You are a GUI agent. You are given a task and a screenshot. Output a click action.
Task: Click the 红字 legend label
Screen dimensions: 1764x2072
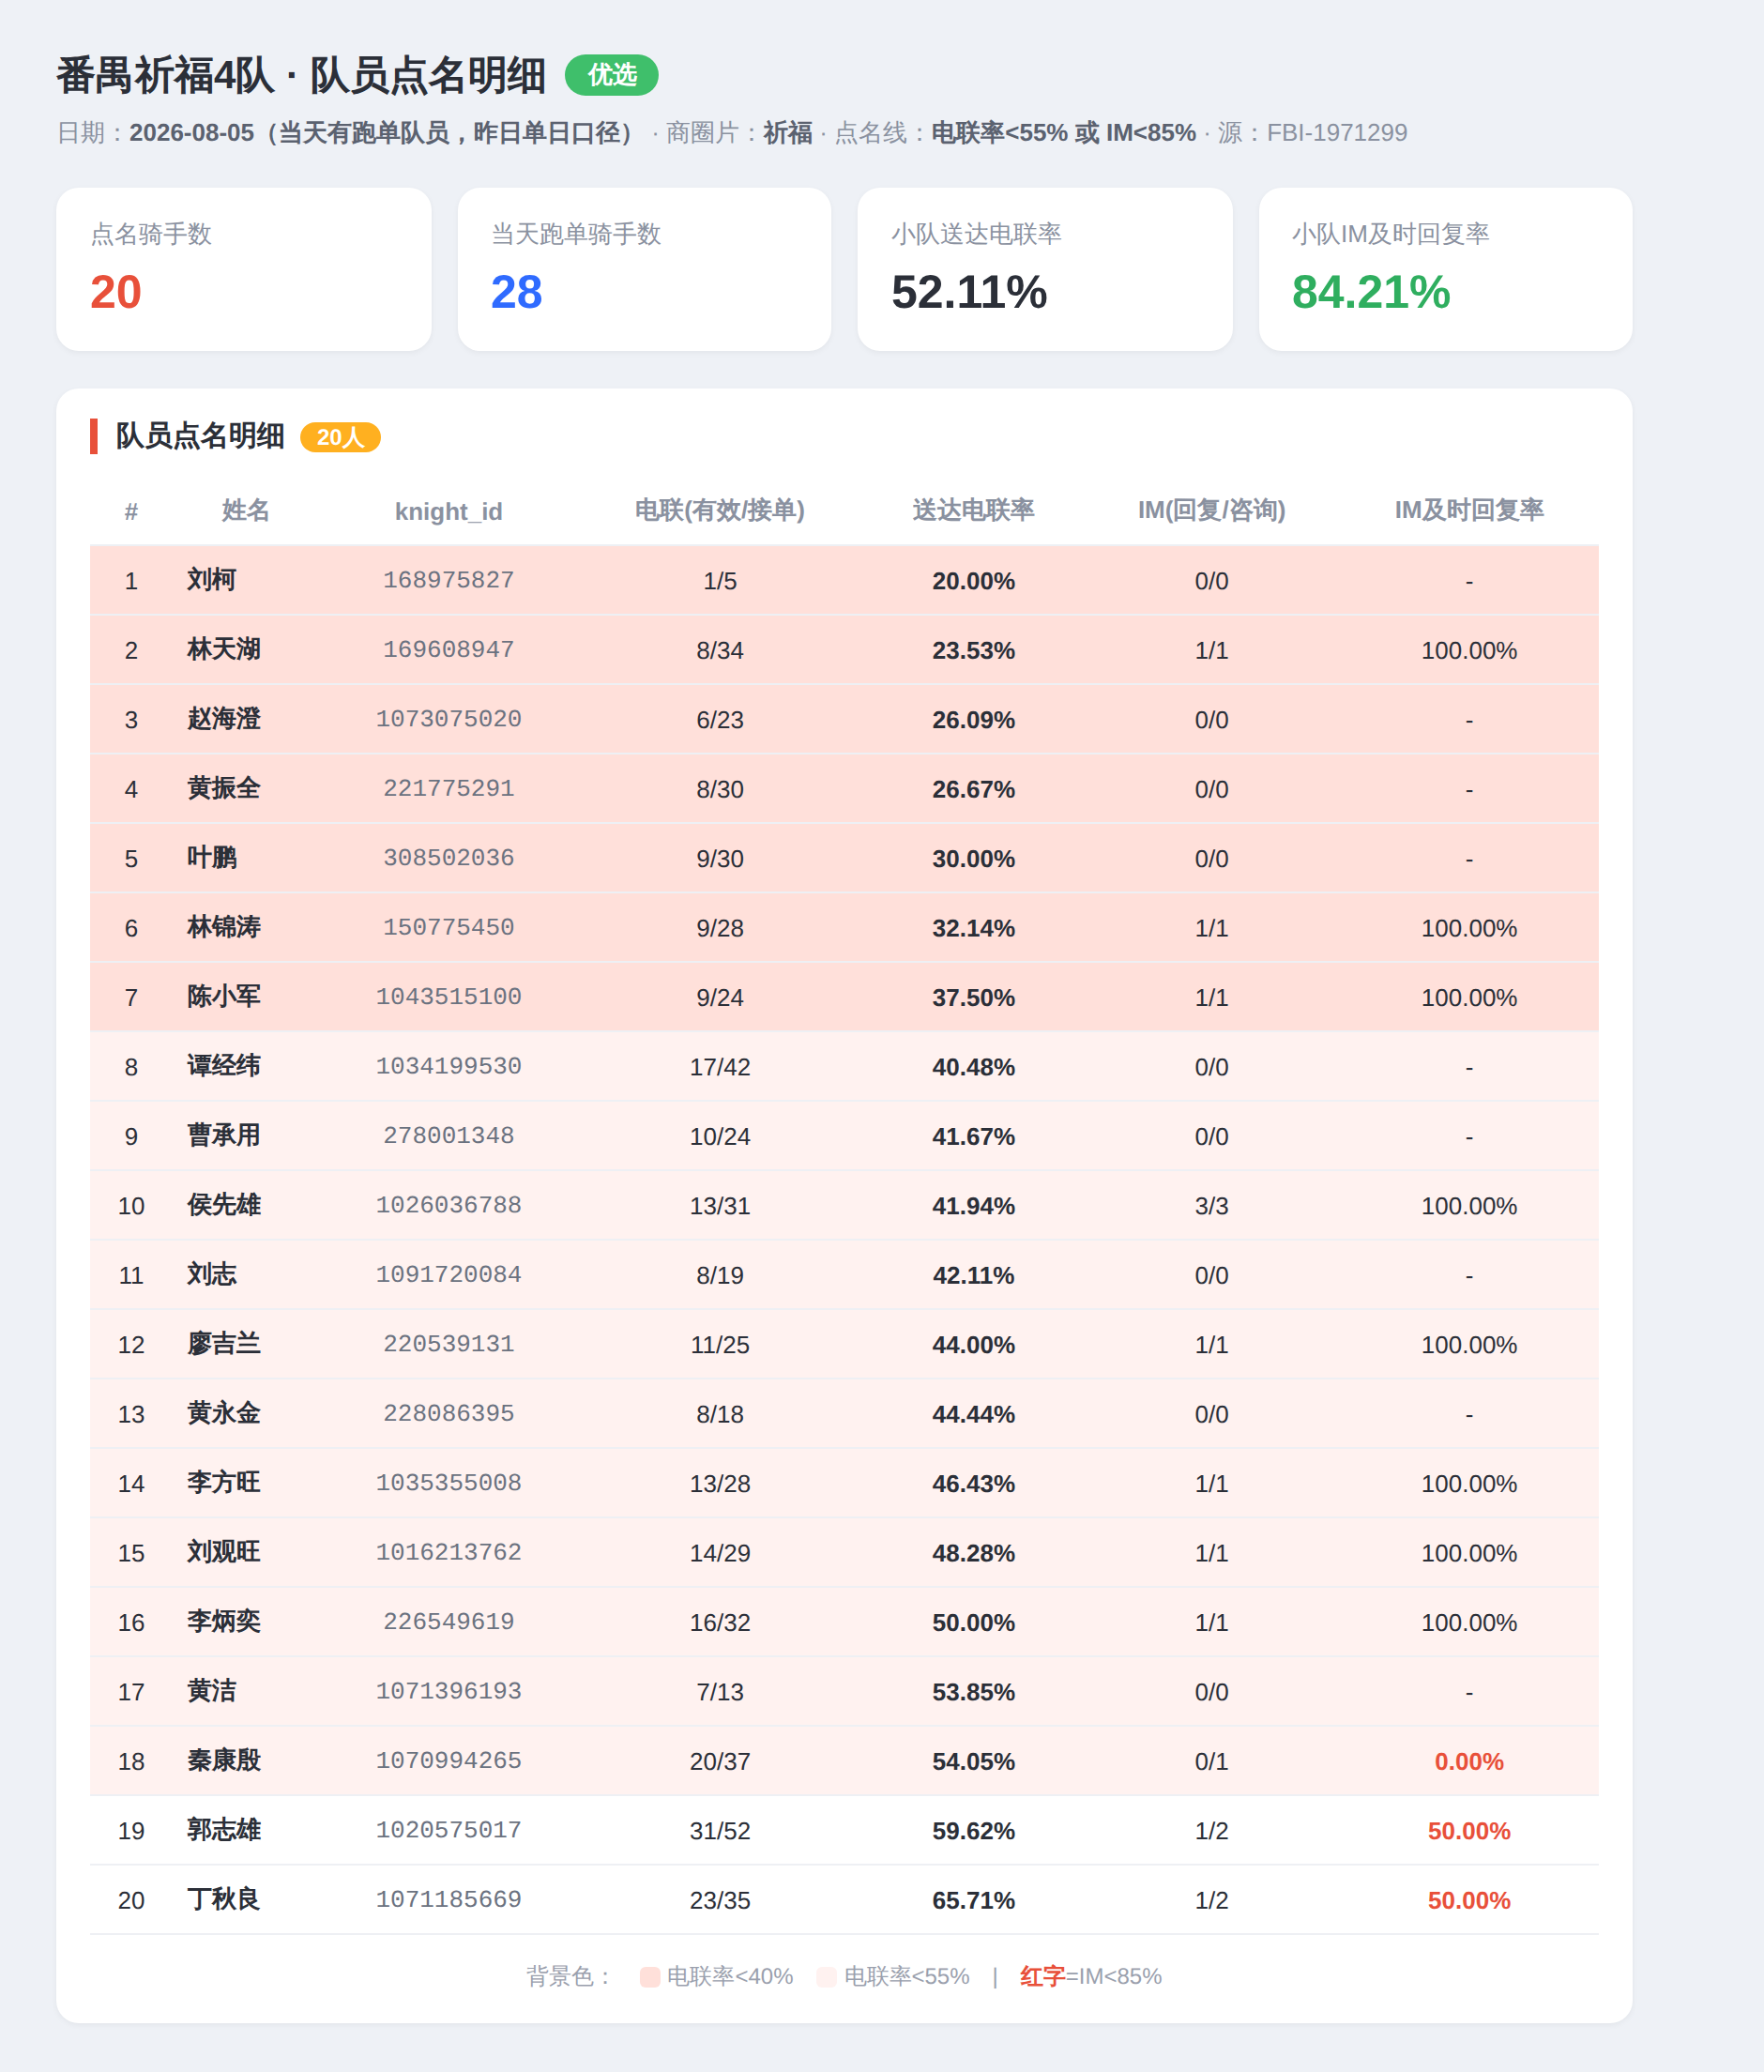1042,1977
